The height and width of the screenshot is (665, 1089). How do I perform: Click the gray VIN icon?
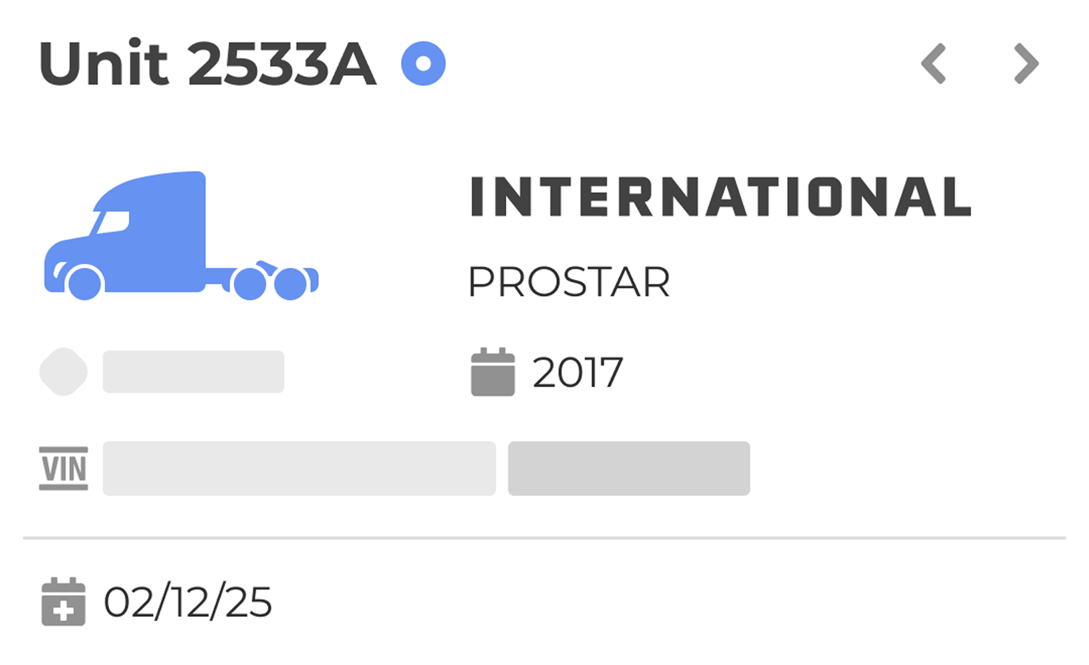click(63, 468)
